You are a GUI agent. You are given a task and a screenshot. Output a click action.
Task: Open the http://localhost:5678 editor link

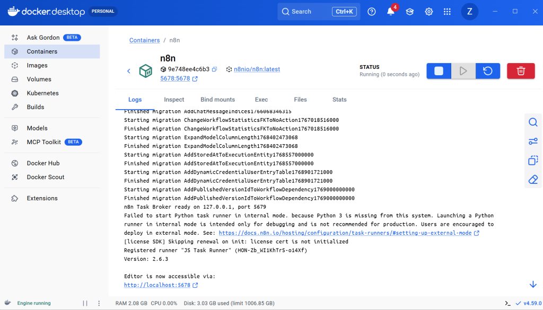coord(157,285)
